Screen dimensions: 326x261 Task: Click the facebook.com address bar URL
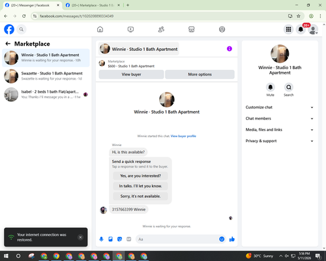click(77, 16)
